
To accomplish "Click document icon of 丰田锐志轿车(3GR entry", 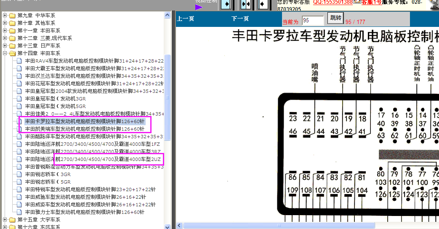I will click(x=19, y=174).
